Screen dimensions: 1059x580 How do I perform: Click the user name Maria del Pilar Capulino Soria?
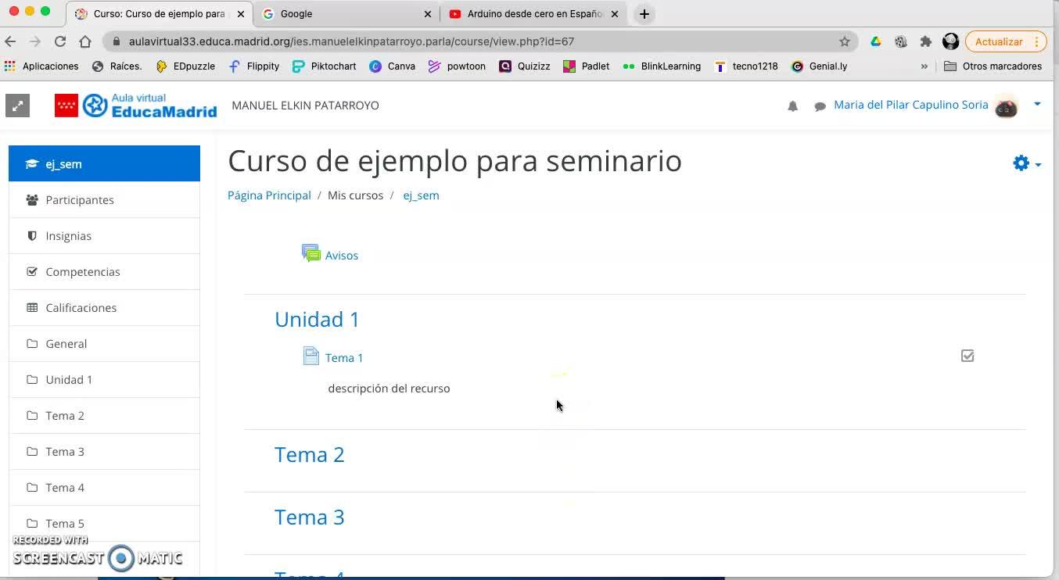(911, 105)
